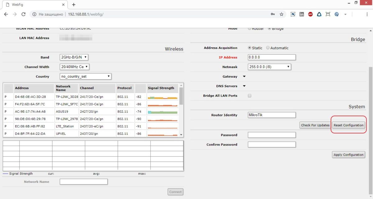Click the blue triangle extension icon
This screenshot has height=199, width=373.
(319, 14)
